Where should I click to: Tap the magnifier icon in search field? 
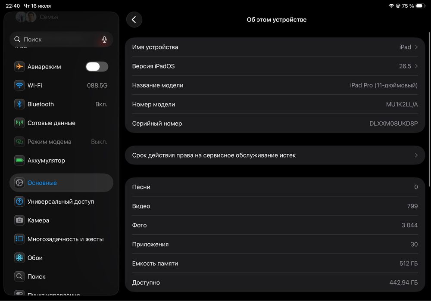(17, 39)
